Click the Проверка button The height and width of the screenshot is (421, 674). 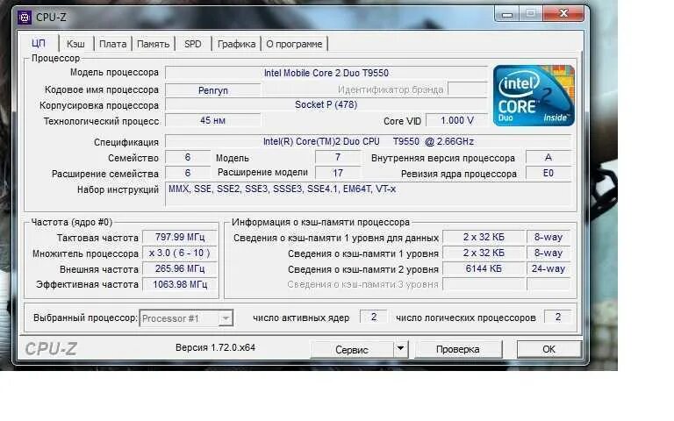coord(458,349)
